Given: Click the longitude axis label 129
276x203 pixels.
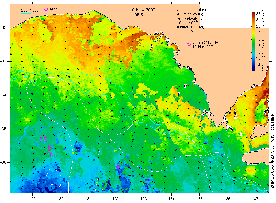Looking at the screenshot, I should (33, 199).
